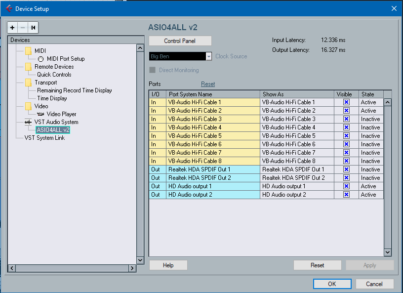Toggle the Direct Monitoring checkbox
Screen dimensions: 403x293
[x=153, y=70]
